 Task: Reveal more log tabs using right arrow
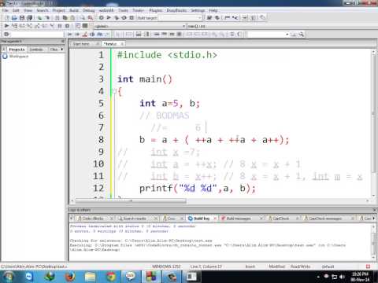pyautogui.click(x=373, y=219)
